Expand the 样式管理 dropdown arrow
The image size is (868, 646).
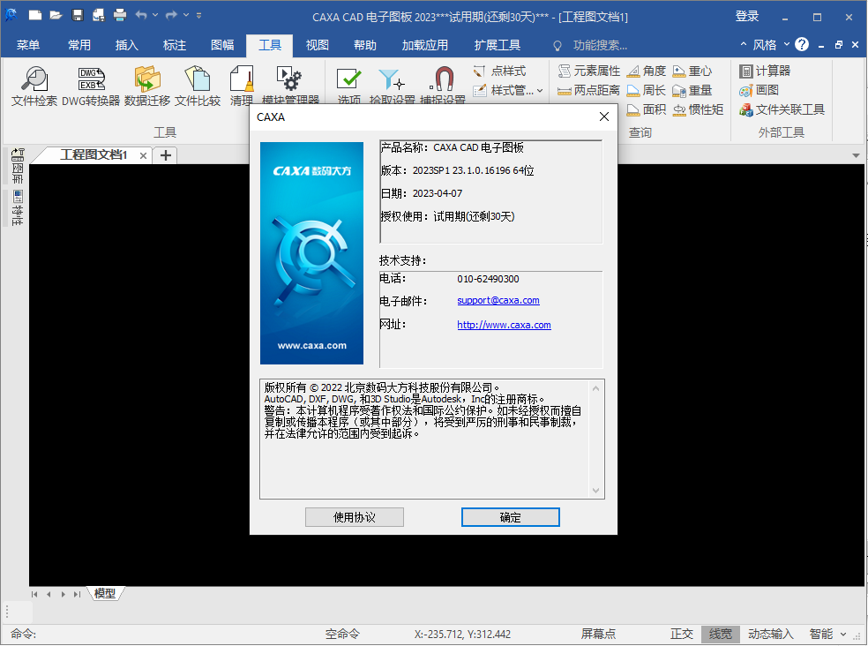pyautogui.click(x=540, y=90)
